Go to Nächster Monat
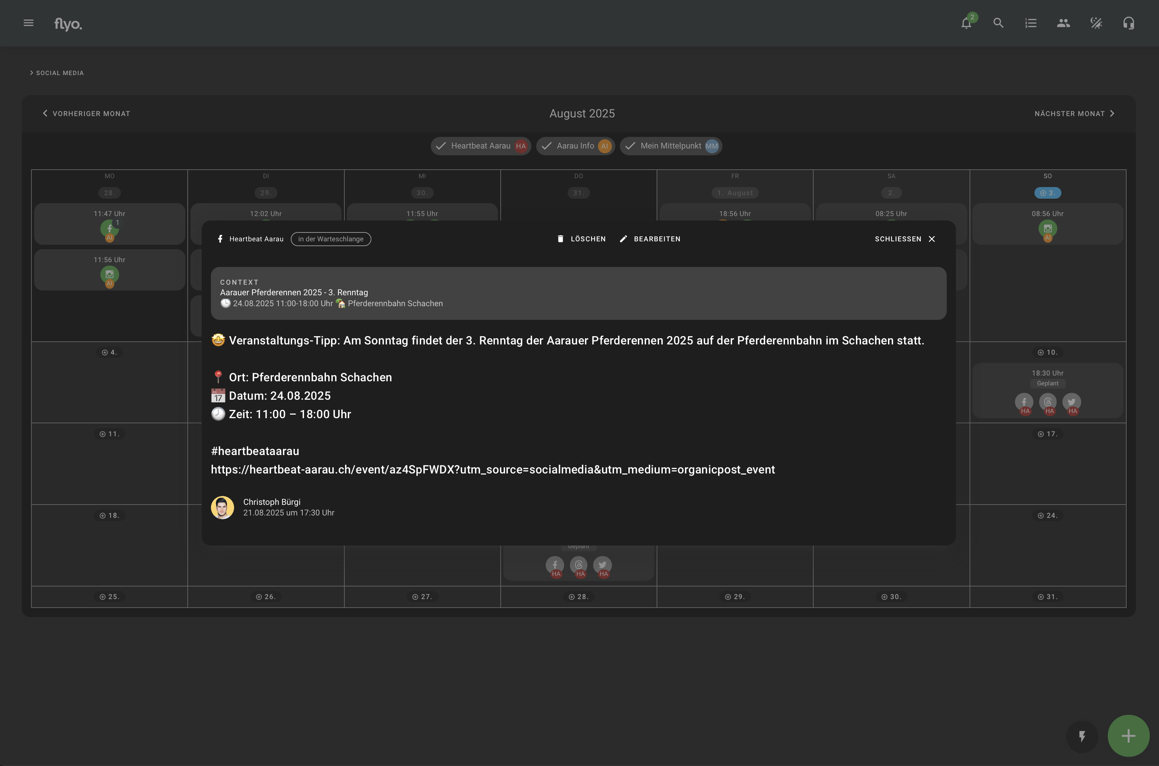 (x=1074, y=113)
